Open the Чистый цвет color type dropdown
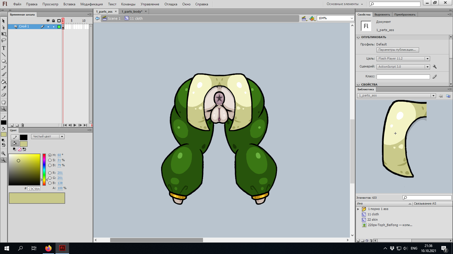453x254 pixels. pos(48,137)
